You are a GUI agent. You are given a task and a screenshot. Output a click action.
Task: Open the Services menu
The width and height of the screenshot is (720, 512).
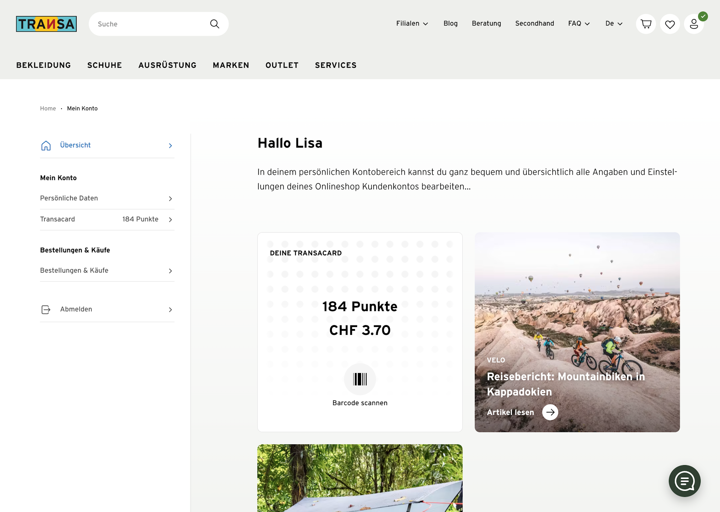click(x=336, y=65)
